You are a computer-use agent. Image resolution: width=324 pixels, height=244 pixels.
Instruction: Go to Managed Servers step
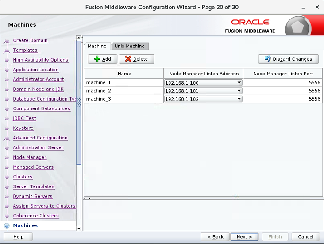(x=33, y=167)
